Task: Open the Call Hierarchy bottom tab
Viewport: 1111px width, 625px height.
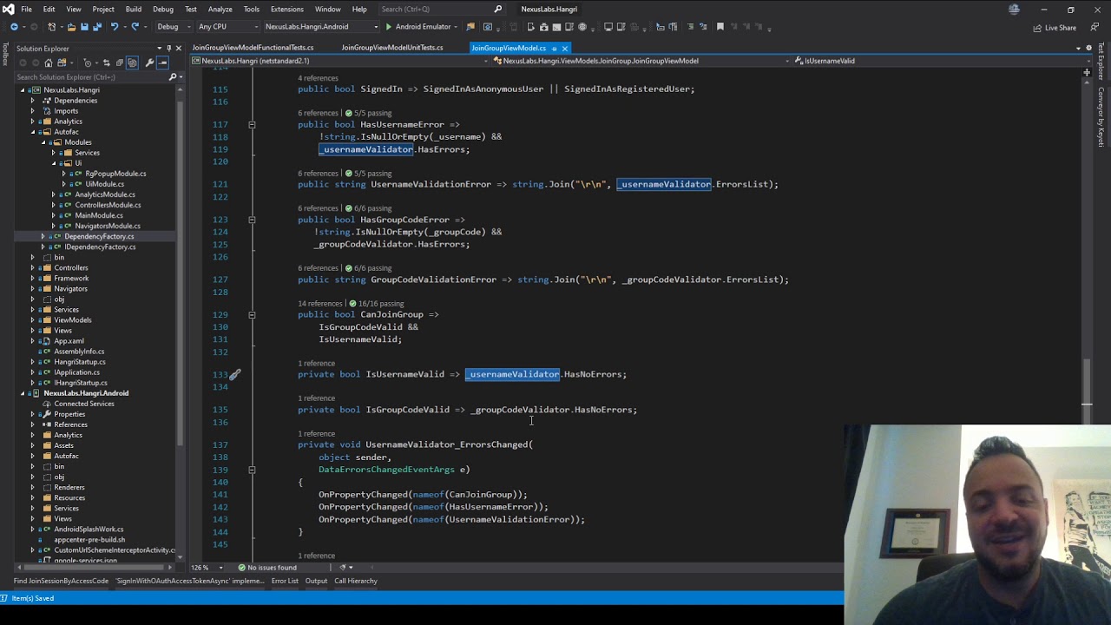Action: [x=356, y=581]
